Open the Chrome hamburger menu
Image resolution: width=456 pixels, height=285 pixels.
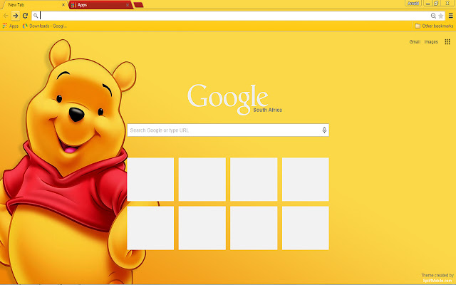[450, 15]
